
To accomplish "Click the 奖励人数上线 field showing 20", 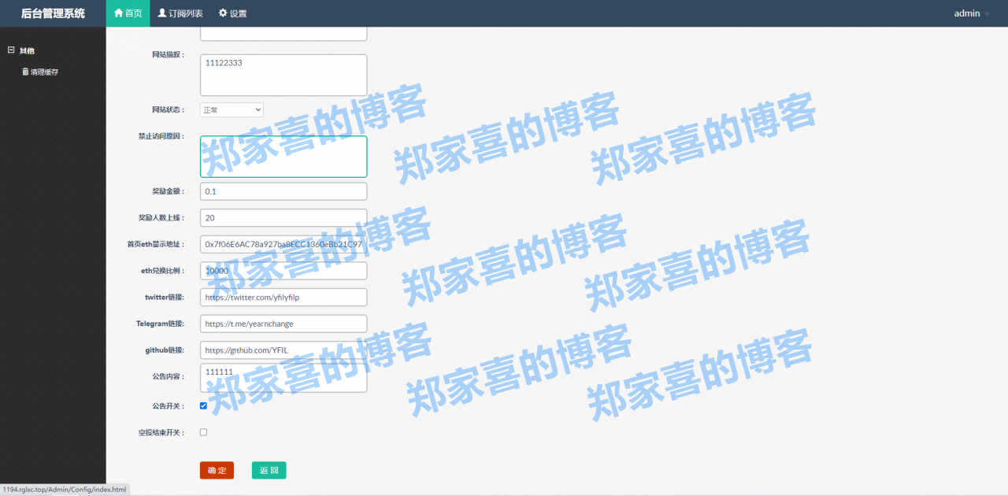I will 283,218.
